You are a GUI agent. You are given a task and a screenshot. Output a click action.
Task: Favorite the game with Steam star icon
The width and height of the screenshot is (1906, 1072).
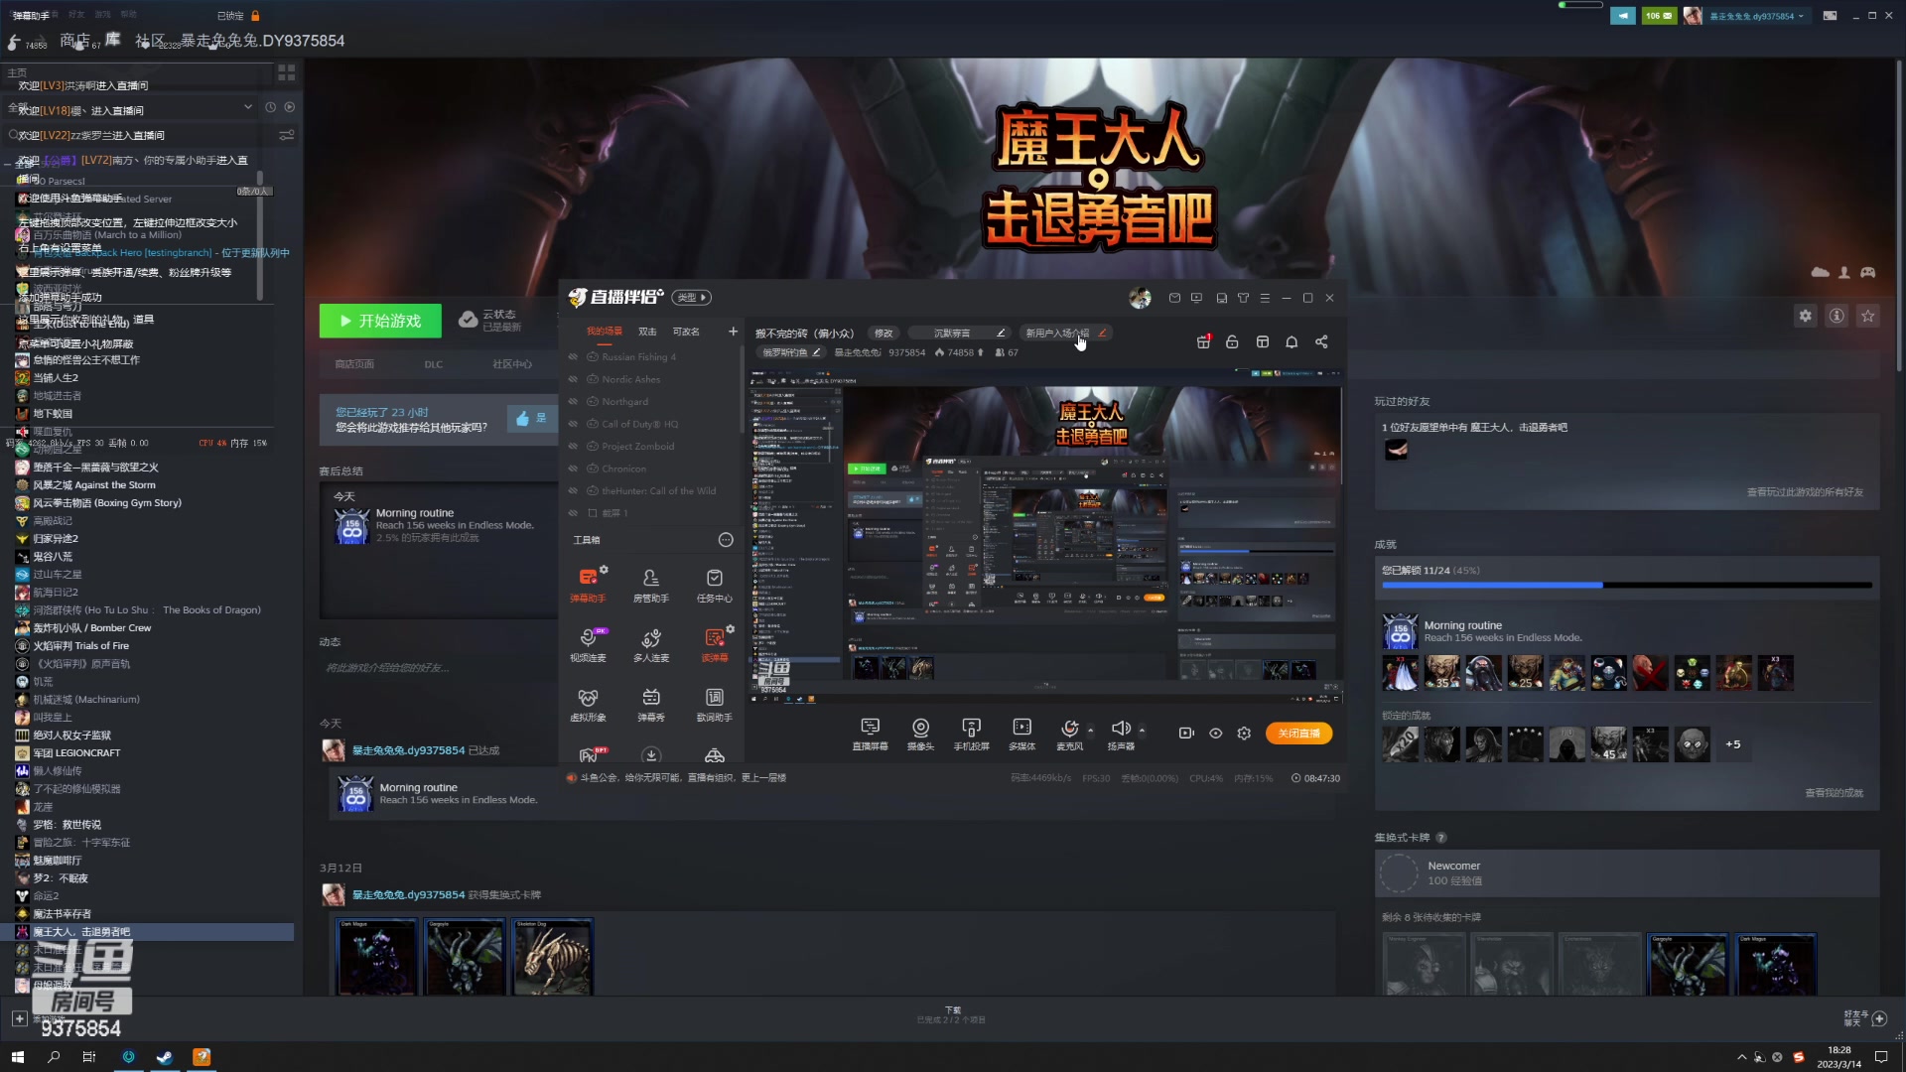pos(1868,316)
